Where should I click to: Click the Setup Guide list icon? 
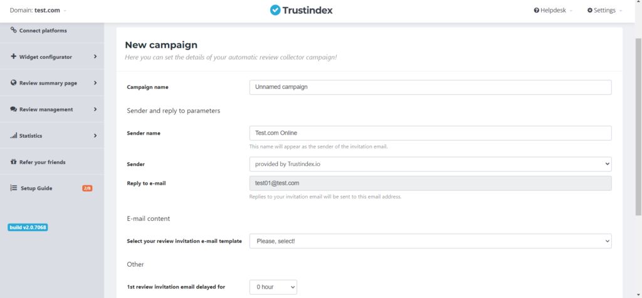[14, 188]
